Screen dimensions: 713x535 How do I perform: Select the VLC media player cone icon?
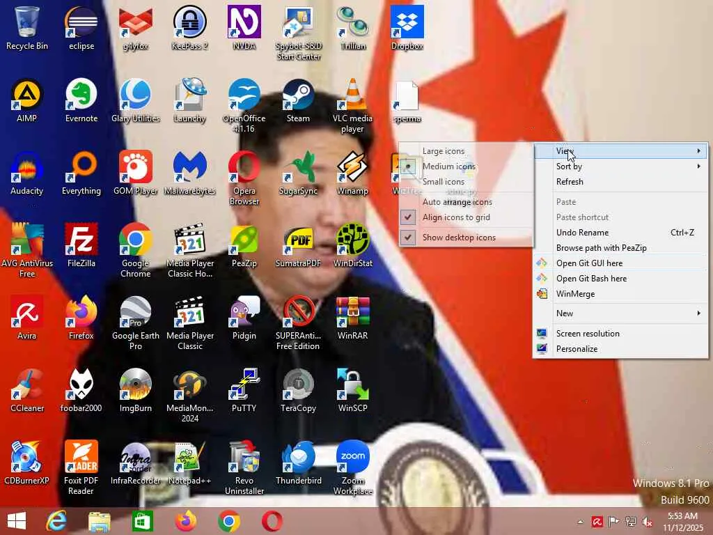point(352,106)
